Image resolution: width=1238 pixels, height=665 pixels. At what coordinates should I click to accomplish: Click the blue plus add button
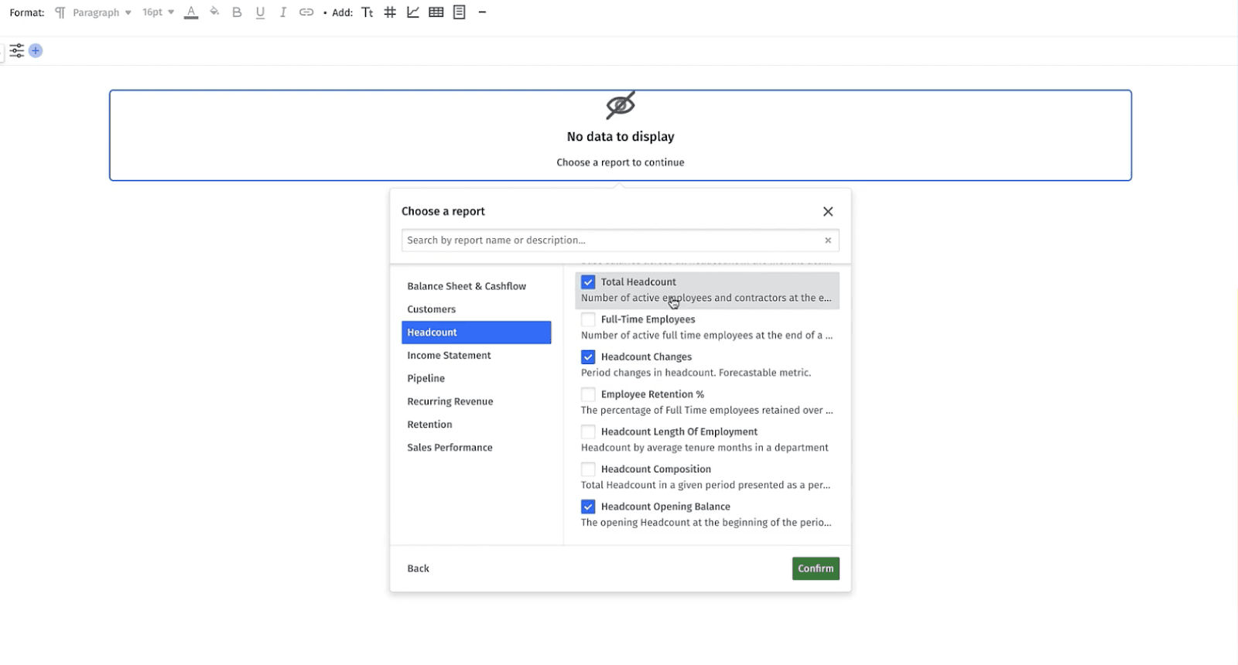point(36,51)
